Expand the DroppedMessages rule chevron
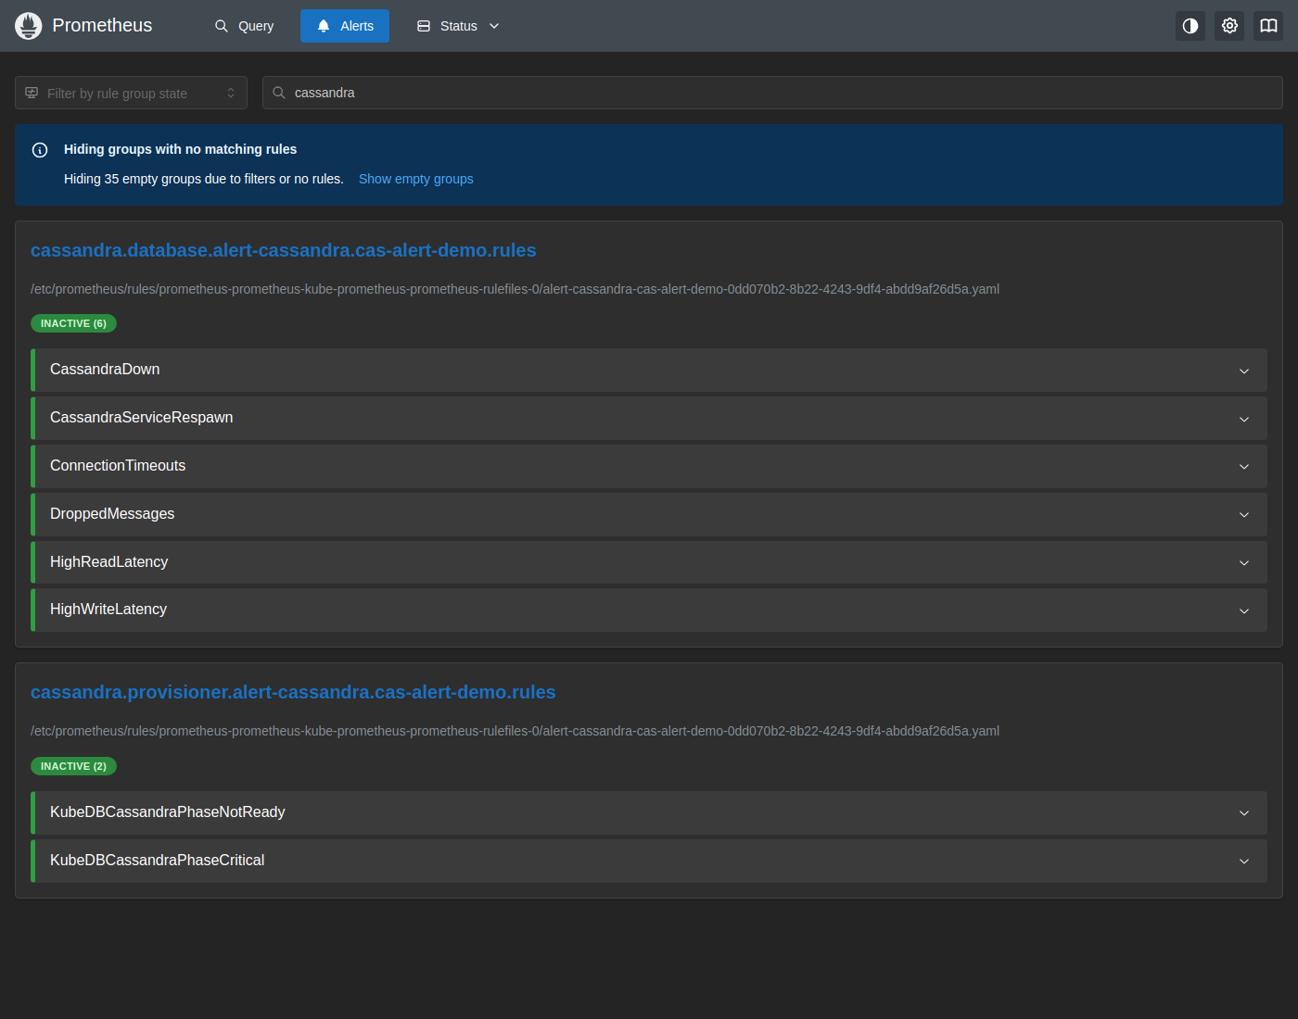The width and height of the screenshot is (1298, 1019). [1244, 514]
